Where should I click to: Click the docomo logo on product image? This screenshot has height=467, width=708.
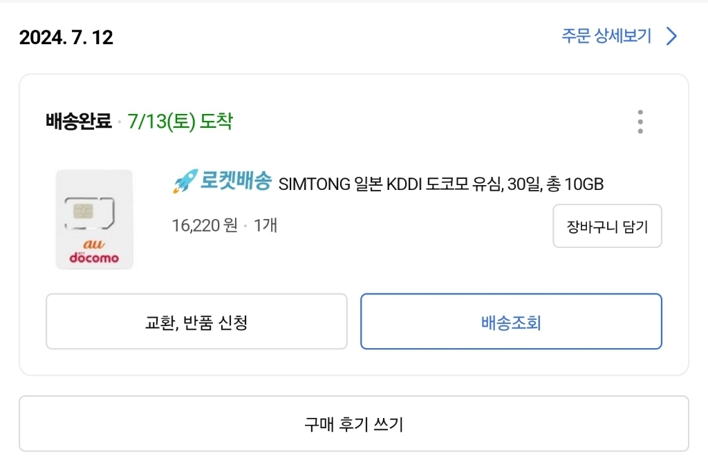coord(94,258)
